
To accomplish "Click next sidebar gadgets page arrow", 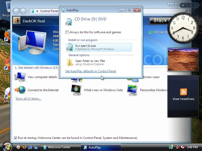I will pos(196,5).
